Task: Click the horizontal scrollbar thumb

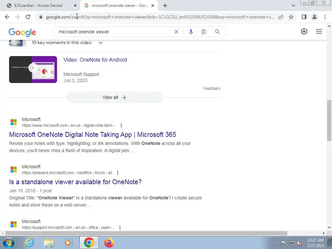Action: click(146, 233)
